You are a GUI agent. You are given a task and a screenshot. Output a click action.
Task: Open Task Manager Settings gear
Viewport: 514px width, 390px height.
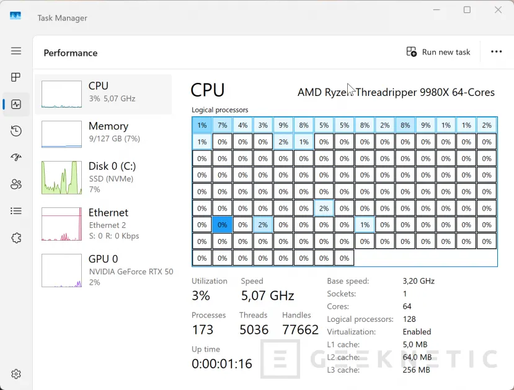point(16,374)
